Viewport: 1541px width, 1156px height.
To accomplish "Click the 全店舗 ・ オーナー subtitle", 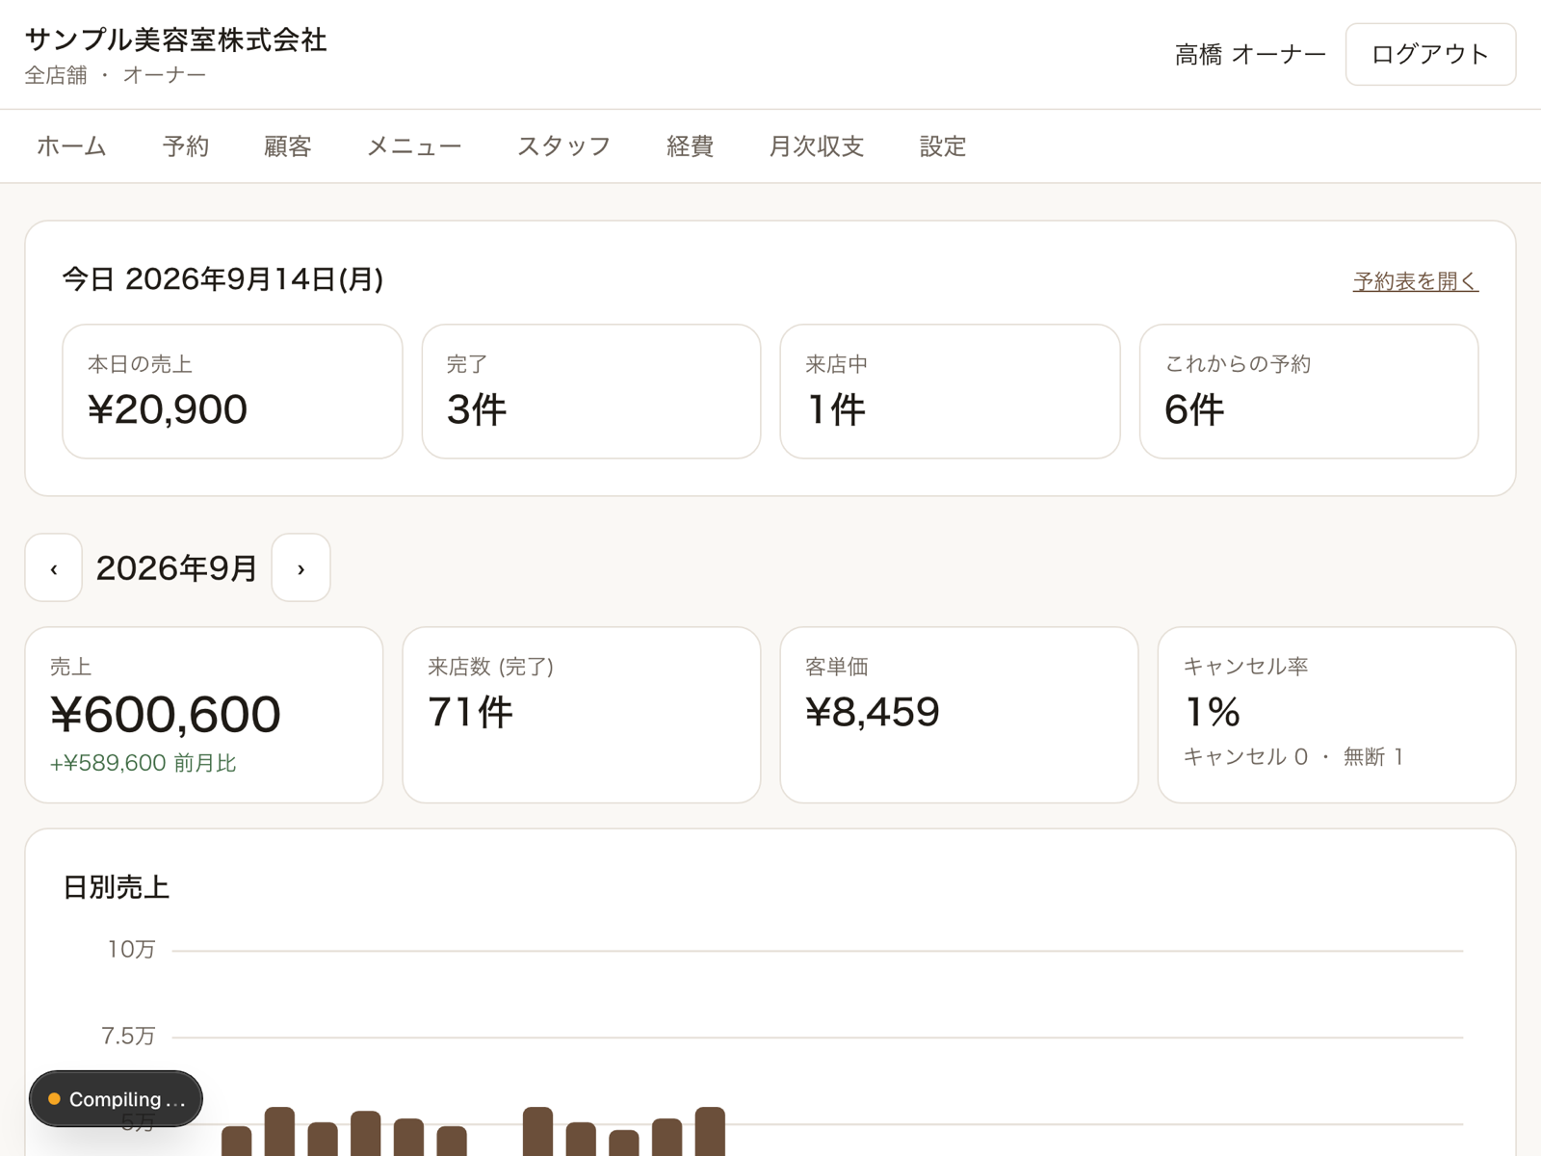I will 116,75.
